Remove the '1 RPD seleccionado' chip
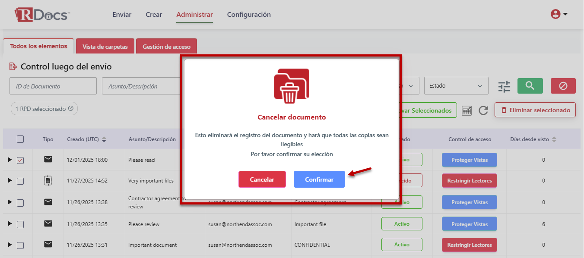 point(71,109)
